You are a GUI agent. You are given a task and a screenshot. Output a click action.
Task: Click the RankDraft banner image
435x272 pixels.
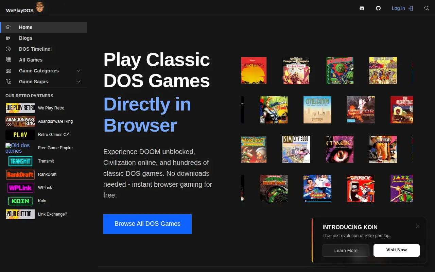[20, 174]
